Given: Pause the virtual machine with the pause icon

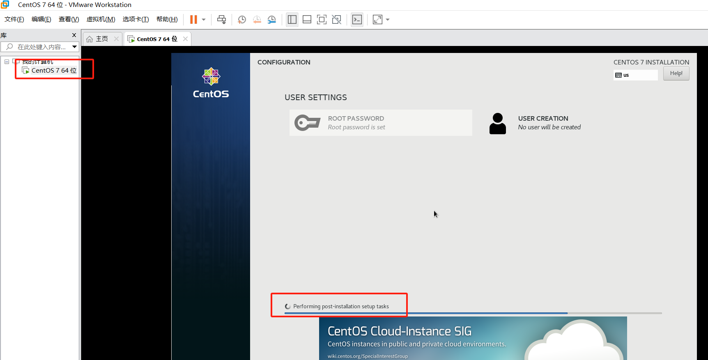Looking at the screenshot, I should click(193, 19).
